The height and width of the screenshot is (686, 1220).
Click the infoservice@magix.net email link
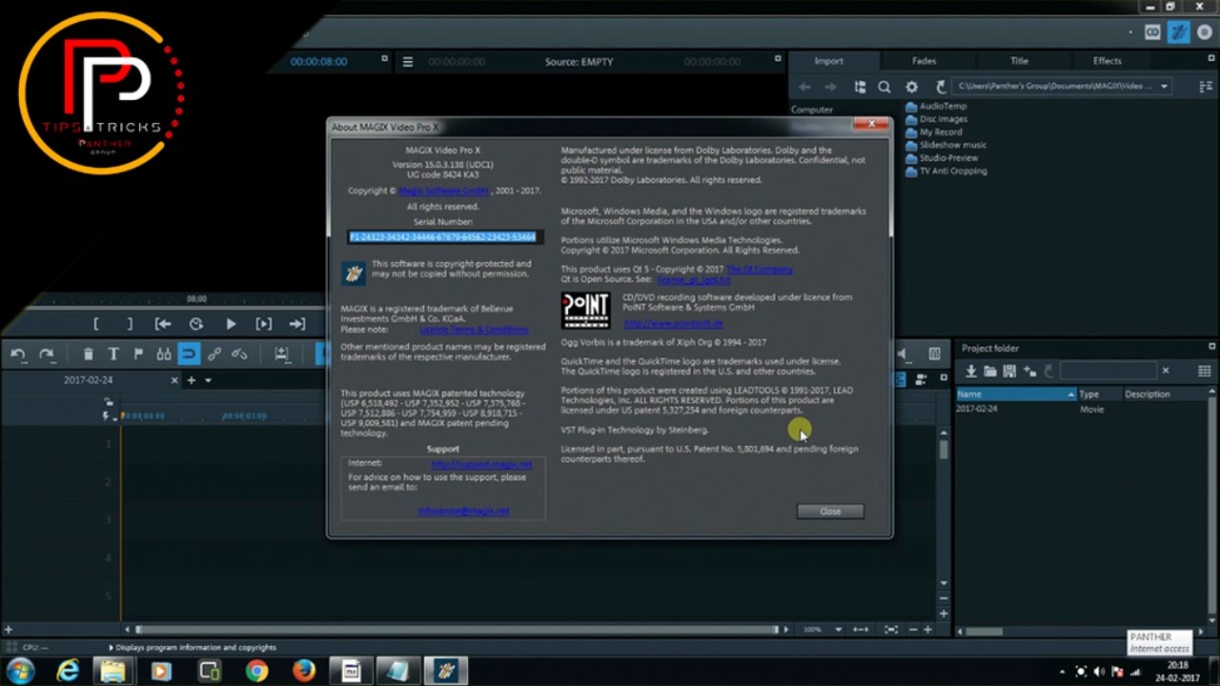tap(463, 511)
